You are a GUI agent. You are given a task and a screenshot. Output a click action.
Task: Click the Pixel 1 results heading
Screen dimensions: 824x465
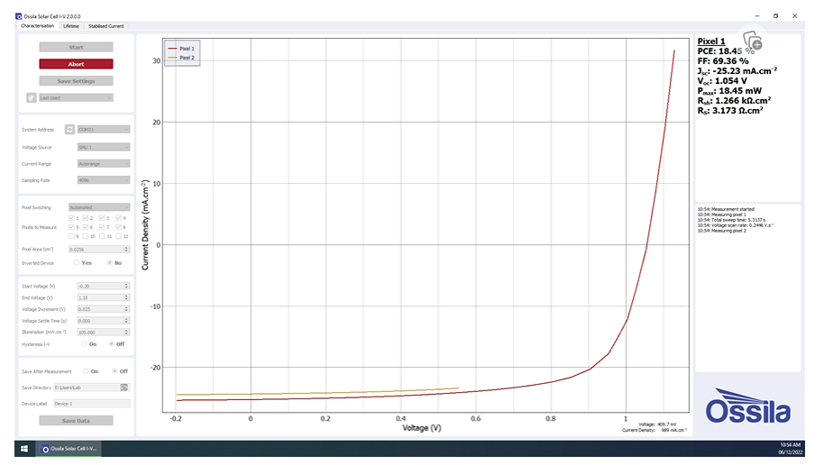click(x=711, y=41)
